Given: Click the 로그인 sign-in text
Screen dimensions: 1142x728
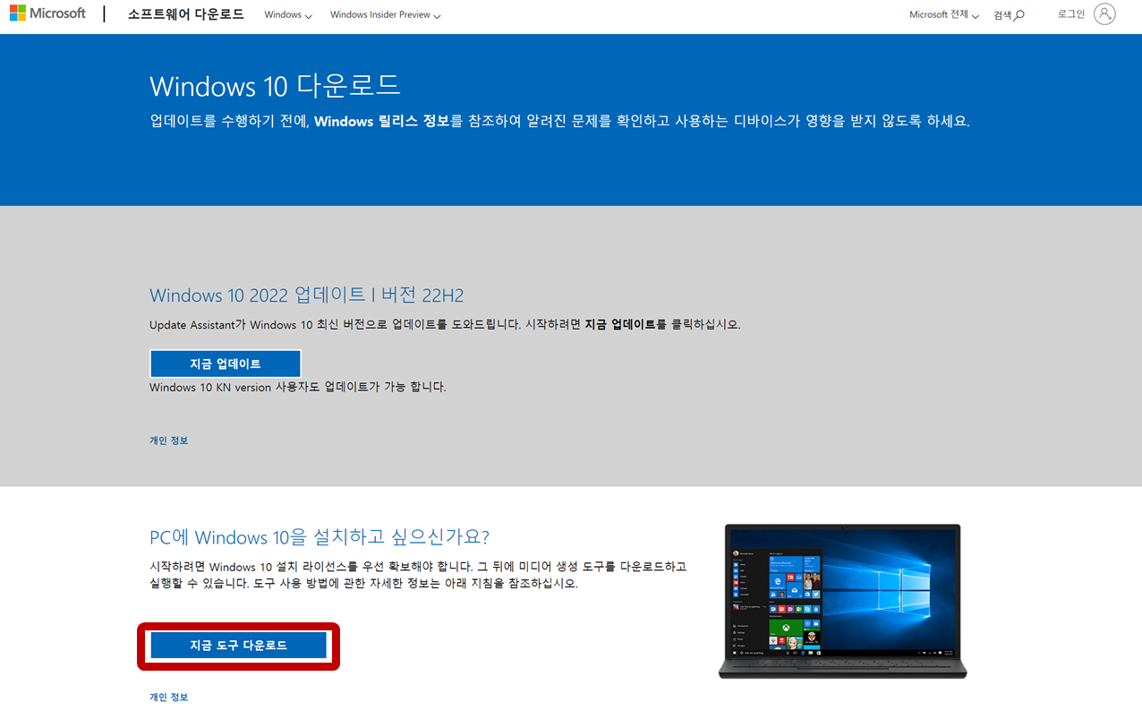Looking at the screenshot, I should click(x=1071, y=14).
